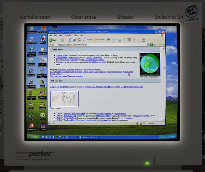Click the Start button
205x172 pixels.
(33, 137)
